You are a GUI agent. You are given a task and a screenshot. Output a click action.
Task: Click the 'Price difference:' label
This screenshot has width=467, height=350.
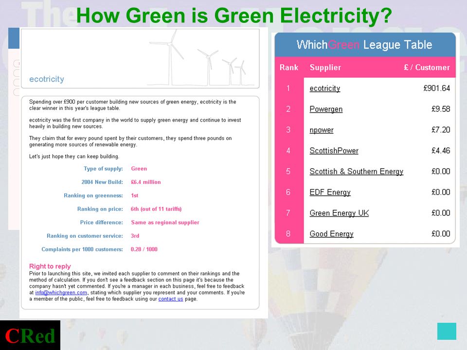(x=102, y=222)
